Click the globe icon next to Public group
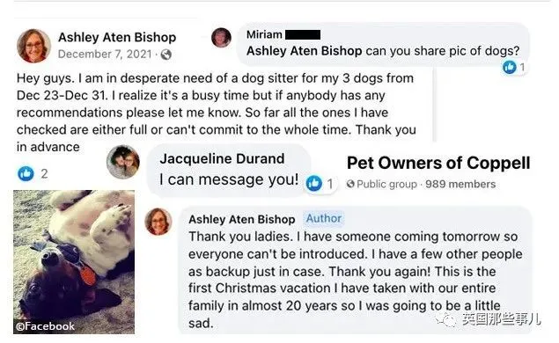 (x=350, y=184)
